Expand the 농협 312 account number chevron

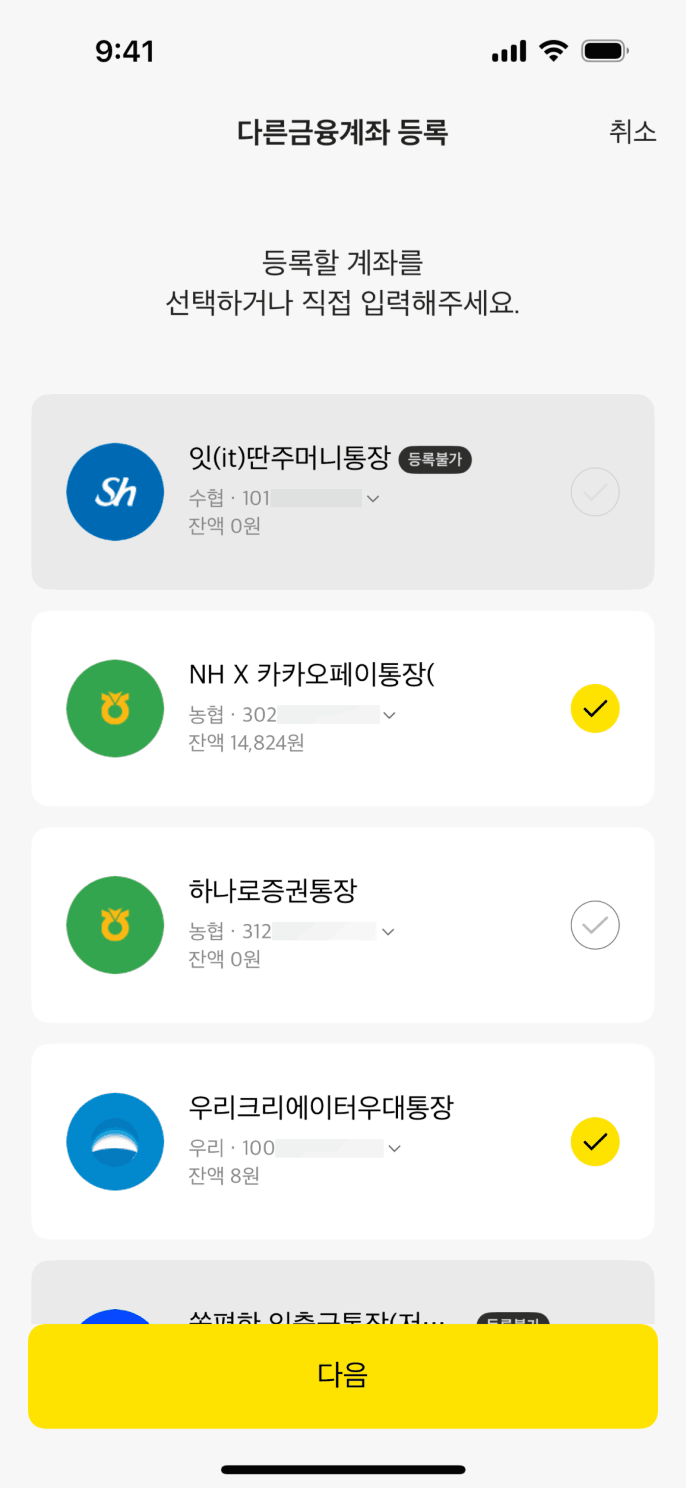pyautogui.click(x=388, y=932)
